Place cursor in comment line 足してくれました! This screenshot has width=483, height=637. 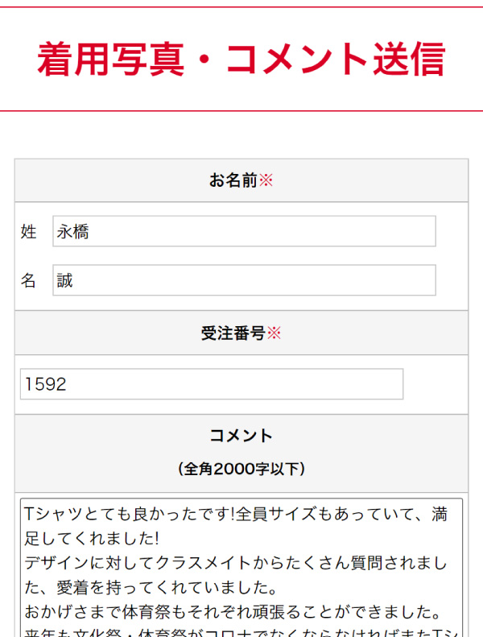coord(91,537)
